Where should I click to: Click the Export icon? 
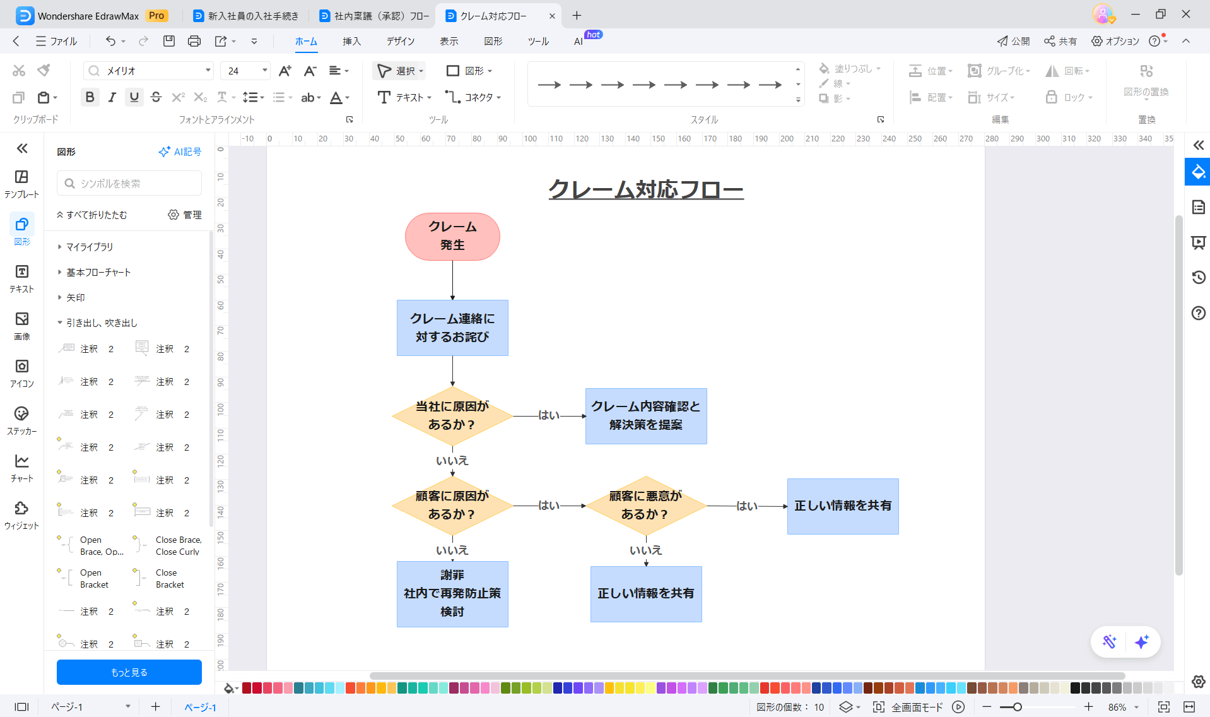220,41
